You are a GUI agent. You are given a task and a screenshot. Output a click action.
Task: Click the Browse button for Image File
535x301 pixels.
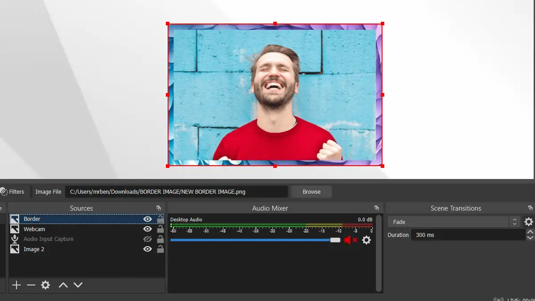(311, 191)
